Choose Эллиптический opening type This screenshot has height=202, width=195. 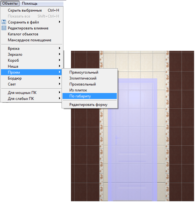point(89,78)
